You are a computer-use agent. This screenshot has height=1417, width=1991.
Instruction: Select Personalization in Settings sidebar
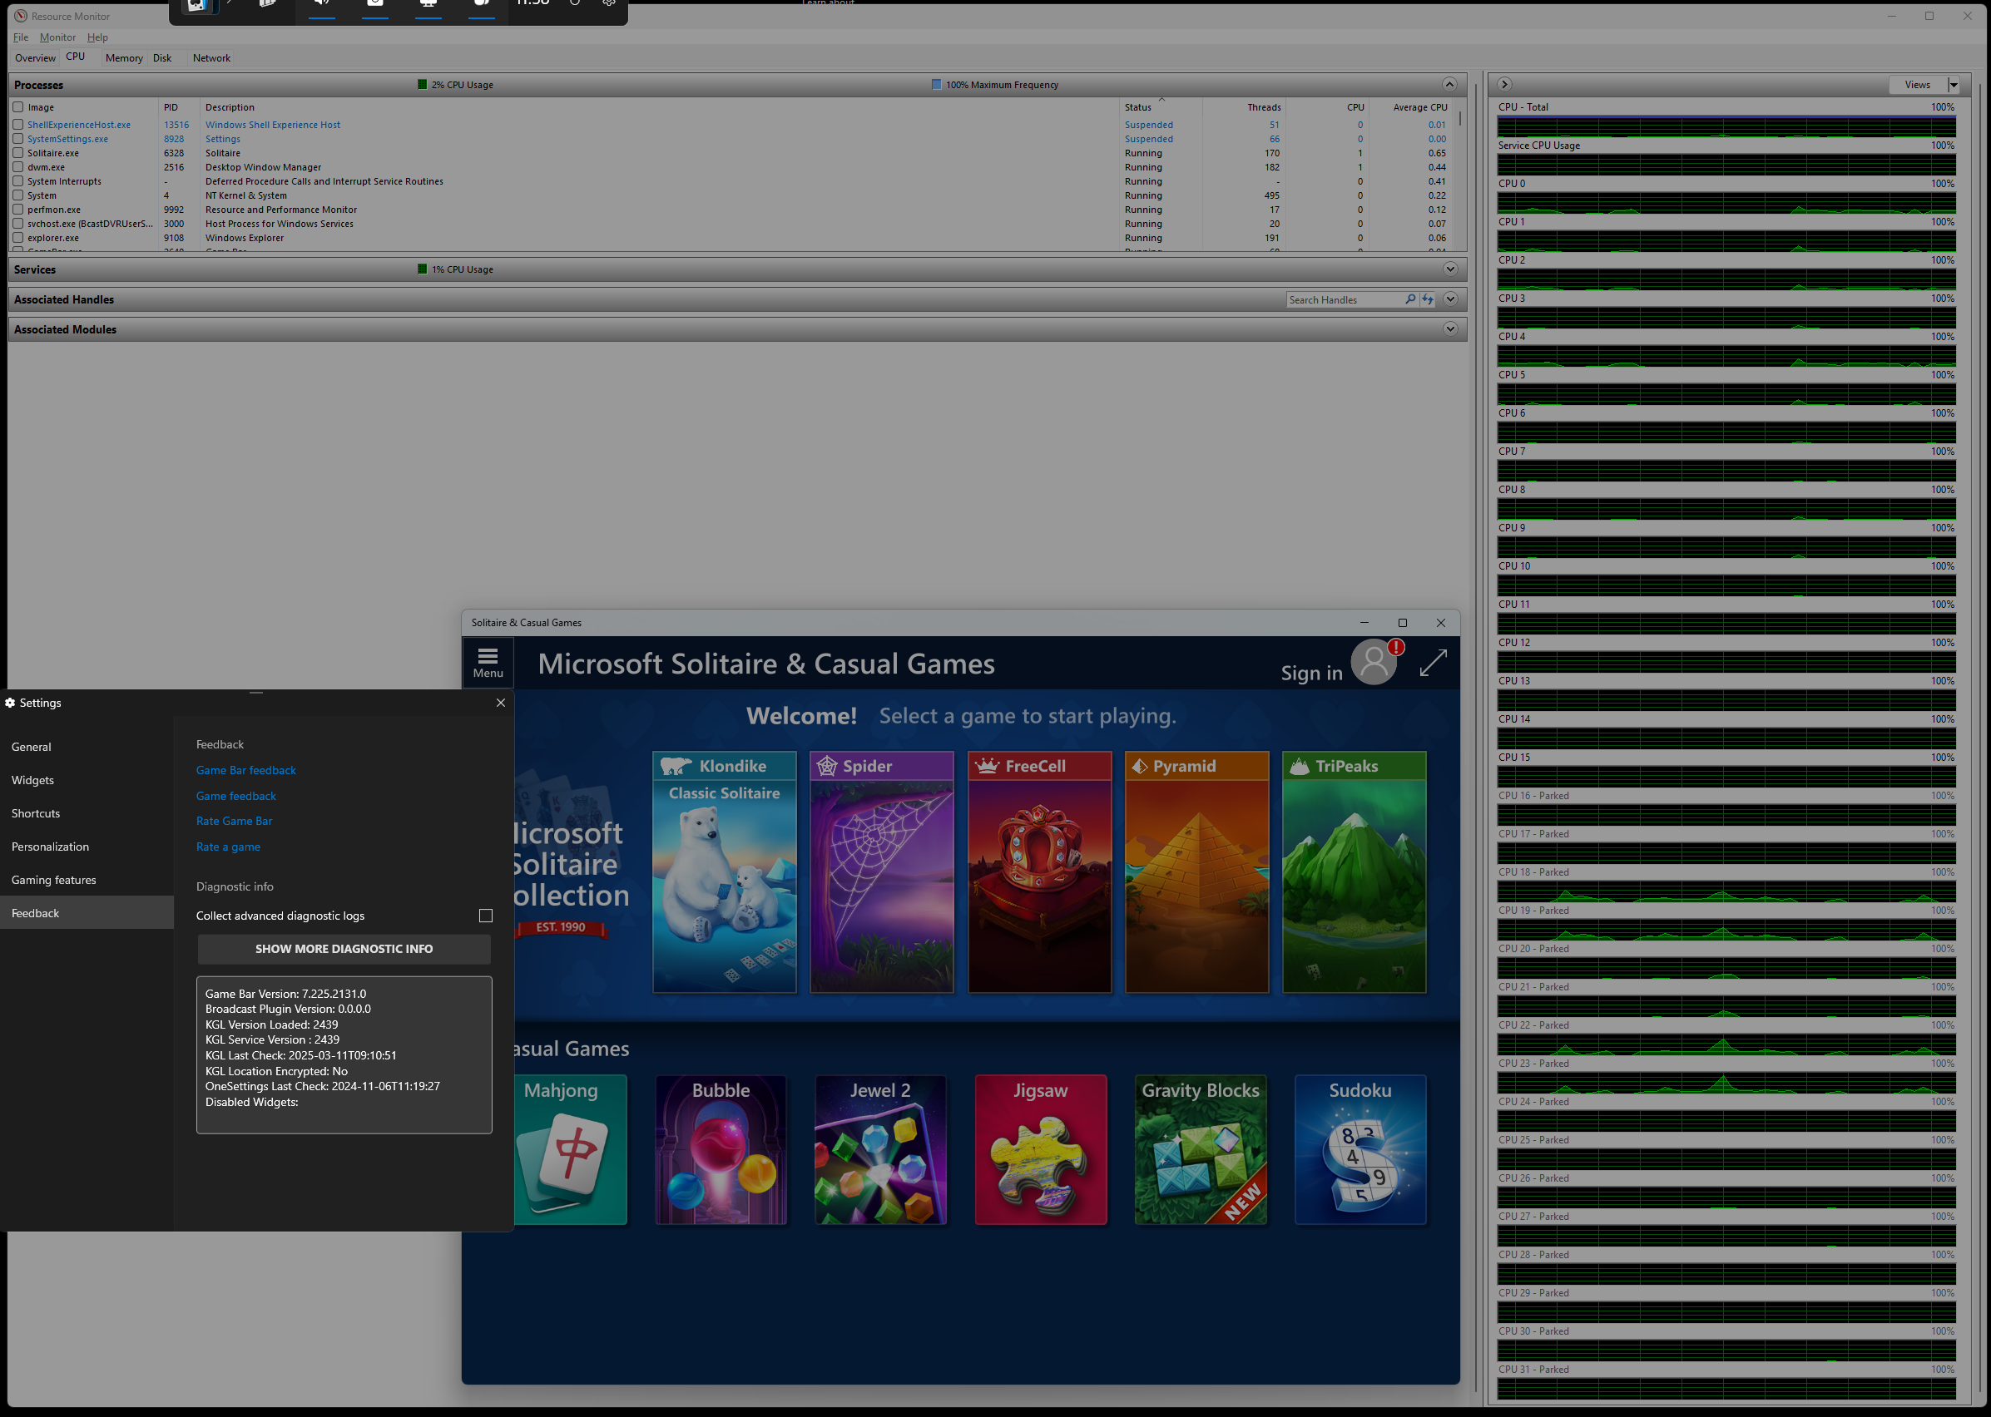tap(87, 847)
